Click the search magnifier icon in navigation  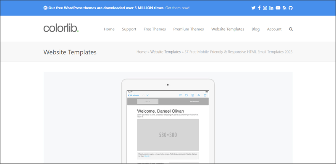291,29
